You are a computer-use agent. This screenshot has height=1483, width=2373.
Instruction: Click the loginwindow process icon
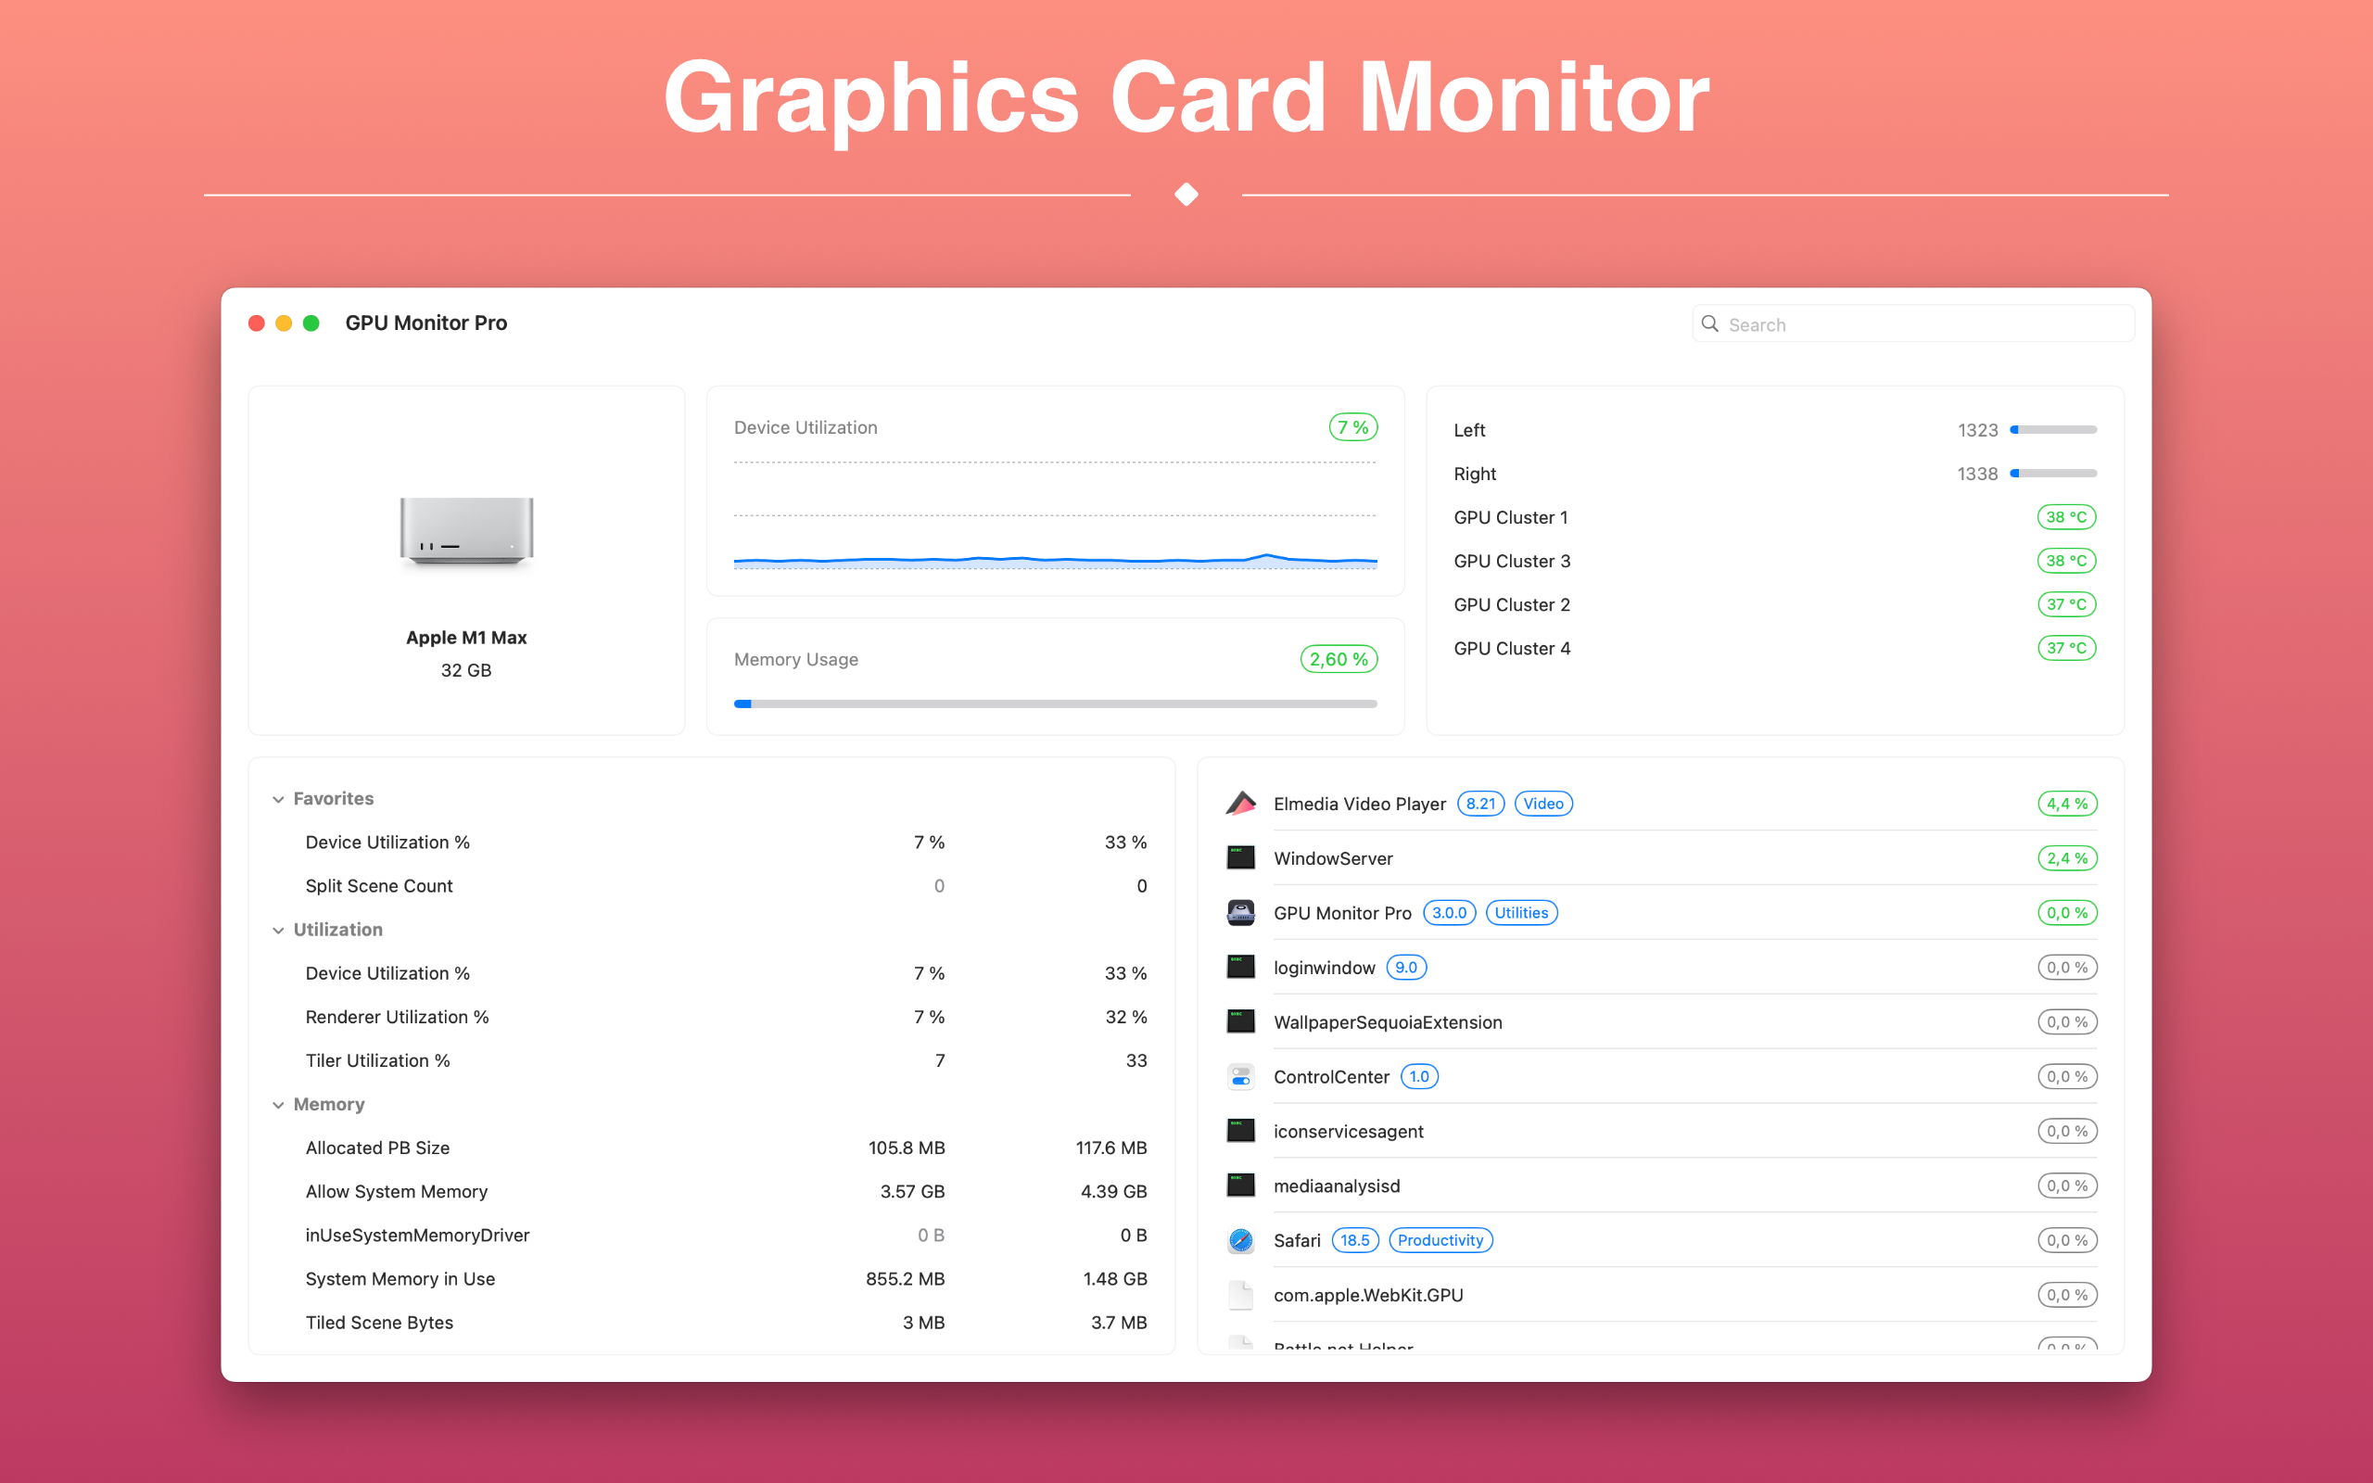click(x=1240, y=967)
